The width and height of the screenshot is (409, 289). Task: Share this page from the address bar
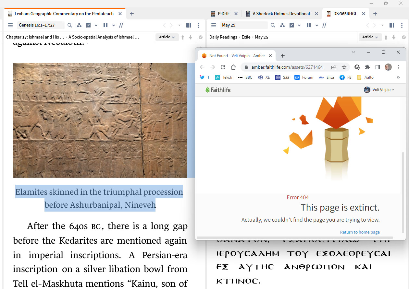334,67
